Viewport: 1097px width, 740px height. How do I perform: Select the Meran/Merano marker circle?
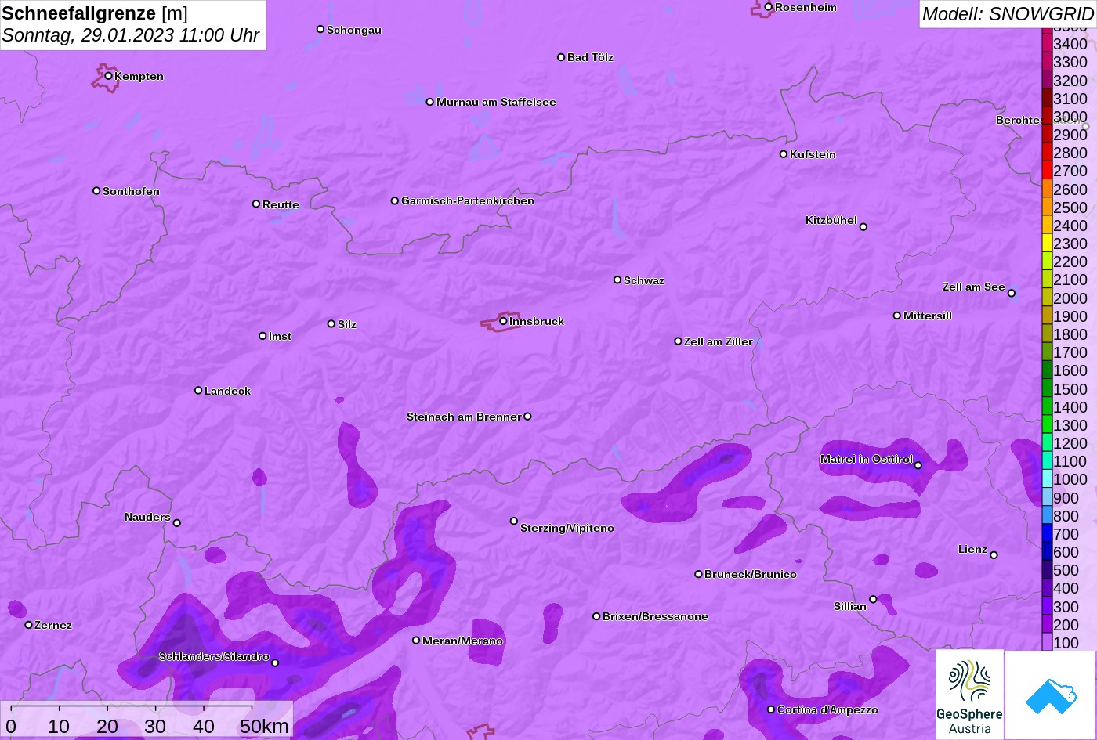tap(416, 641)
